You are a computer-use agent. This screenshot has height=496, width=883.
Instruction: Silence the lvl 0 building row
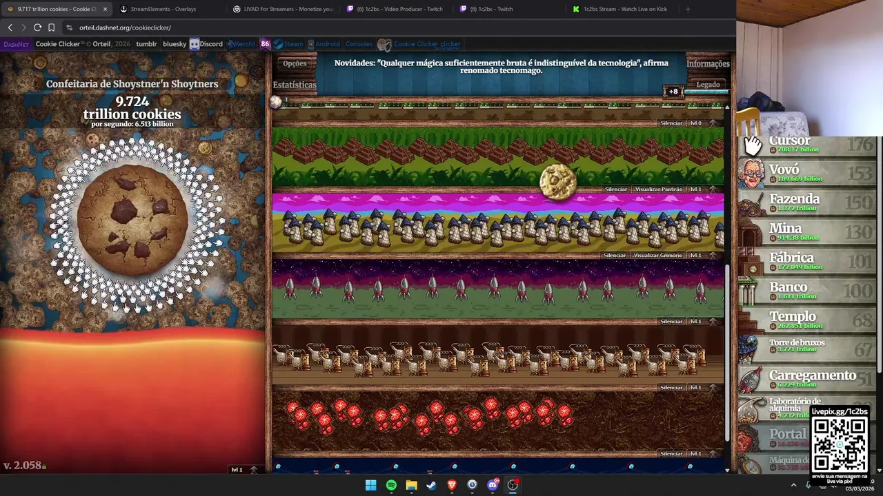pos(671,123)
